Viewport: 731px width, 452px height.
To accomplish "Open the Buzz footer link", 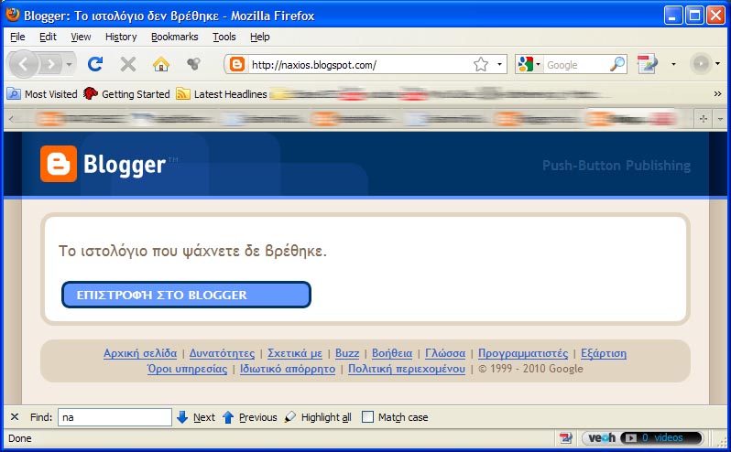I will point(347,353).
